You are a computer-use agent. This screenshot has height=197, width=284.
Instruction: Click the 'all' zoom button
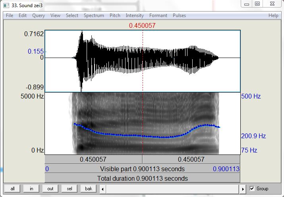pyautogui.click(x=12, y=189)
